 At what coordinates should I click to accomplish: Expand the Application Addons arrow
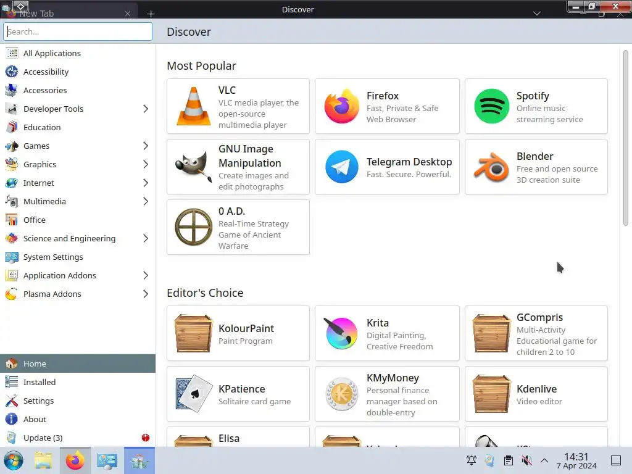click(x=146, y=276)
